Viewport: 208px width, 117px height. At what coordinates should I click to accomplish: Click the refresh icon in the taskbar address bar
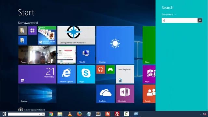pos(43,114)
